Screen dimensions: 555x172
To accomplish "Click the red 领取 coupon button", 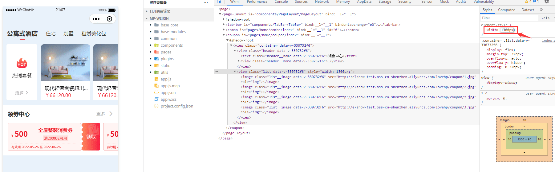I will [91, 137].
